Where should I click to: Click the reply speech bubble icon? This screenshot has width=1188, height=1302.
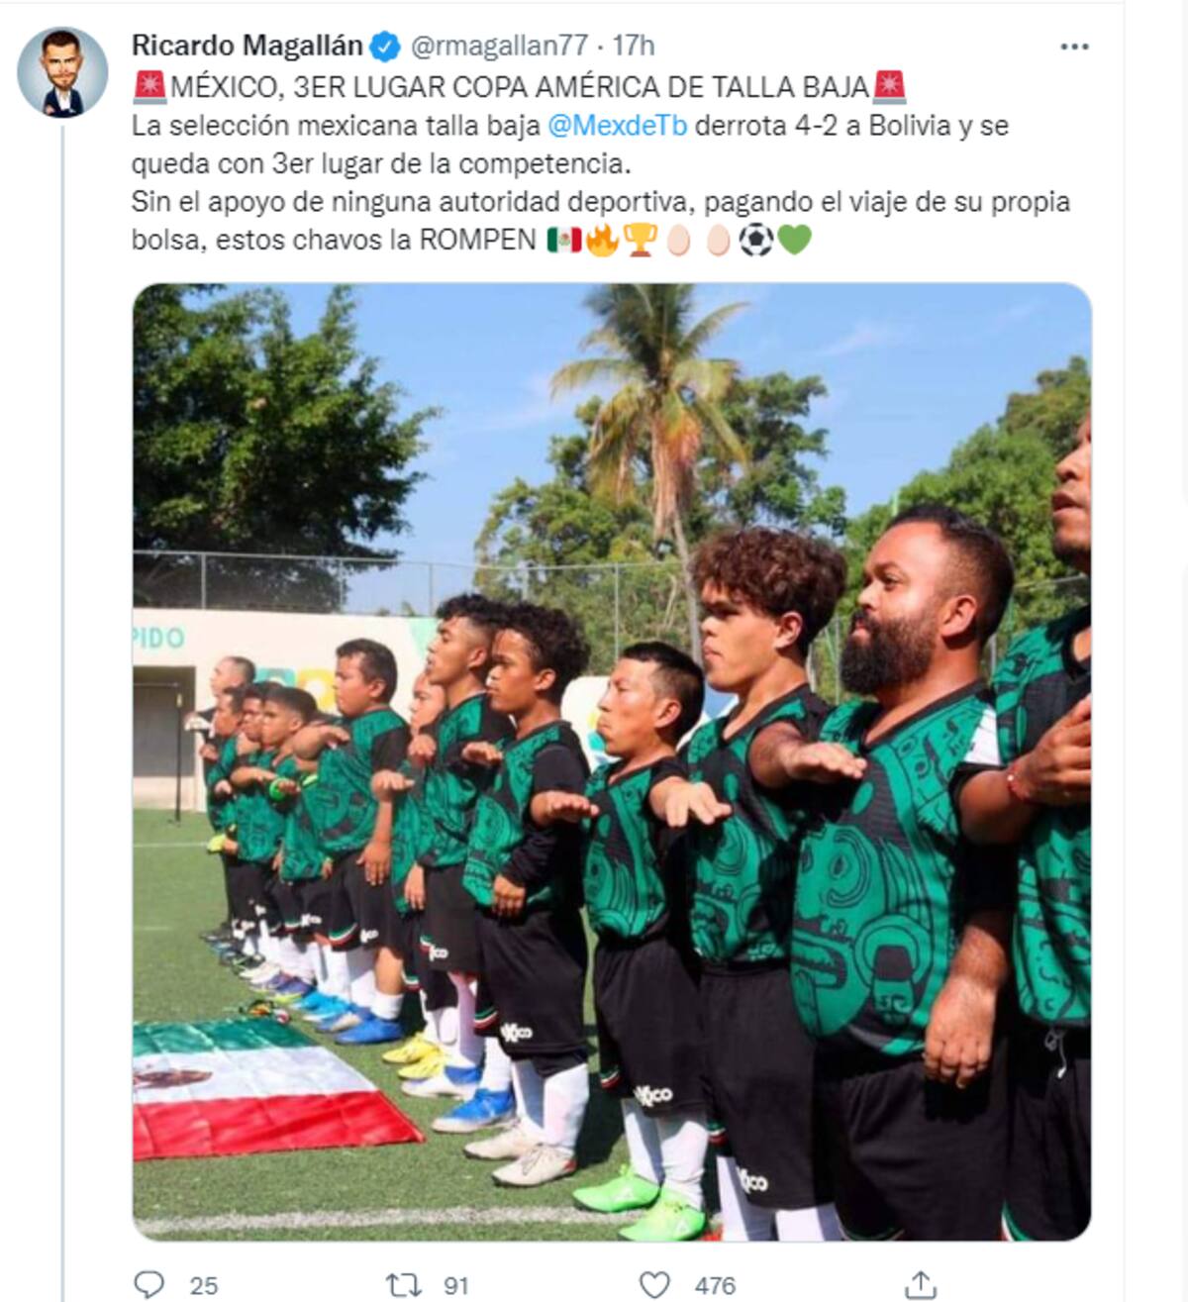tap(148, 1284)
